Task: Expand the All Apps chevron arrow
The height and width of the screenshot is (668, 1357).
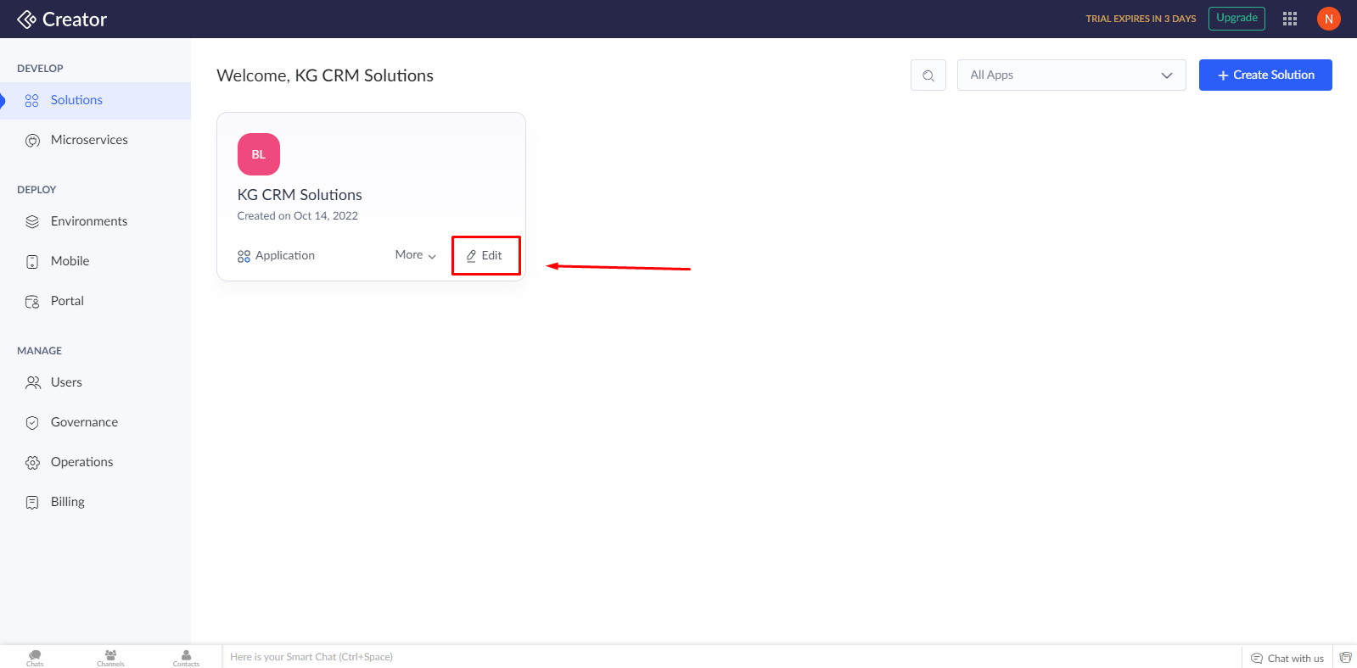Action: pos(1167,75)
